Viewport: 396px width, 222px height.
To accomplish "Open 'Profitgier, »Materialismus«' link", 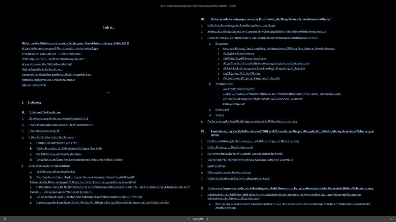I will (x=239, y=53).
